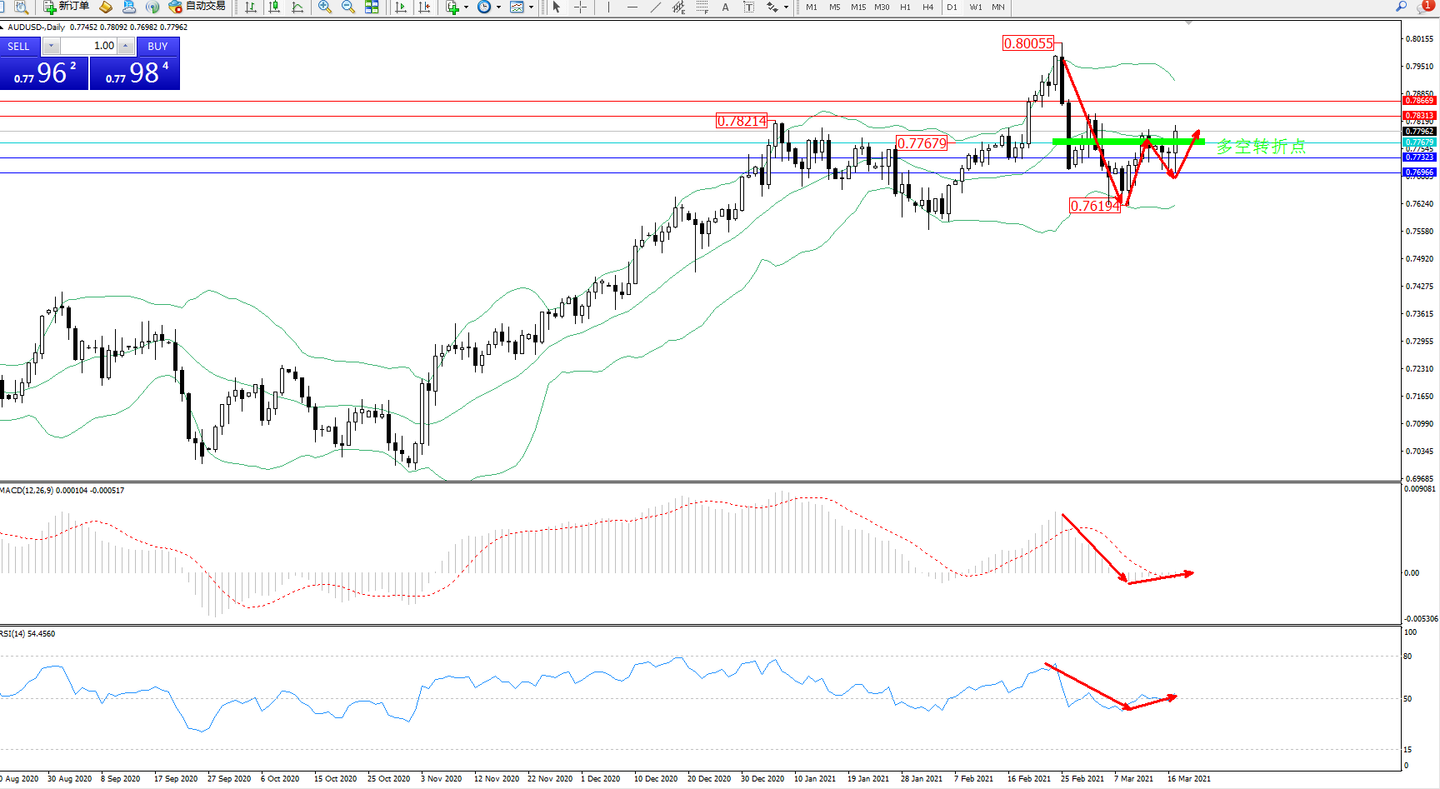Expand the indicators list dropdown
The height and width of the screenshot is (789, 1440).
click(x=466, y=7)
